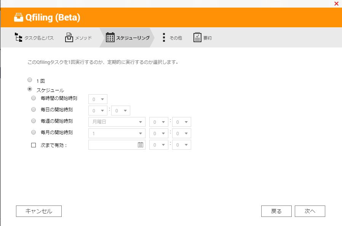This screenshot has height=226, width=342.
Task: Open the monthly start minute dropdown
Action: 181,133
